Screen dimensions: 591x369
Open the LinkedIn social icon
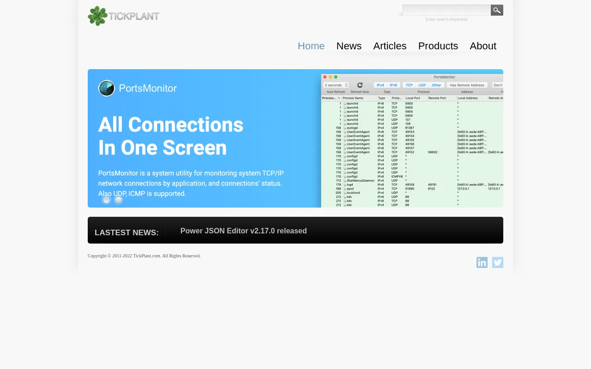pos(482,262)
